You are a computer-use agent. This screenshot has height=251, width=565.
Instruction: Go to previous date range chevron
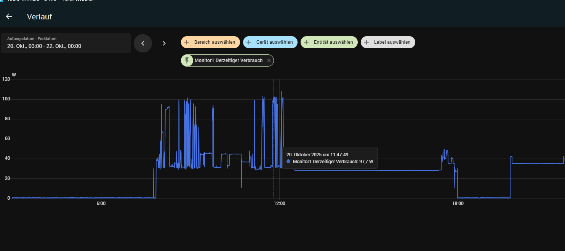(x=143, y=43)
